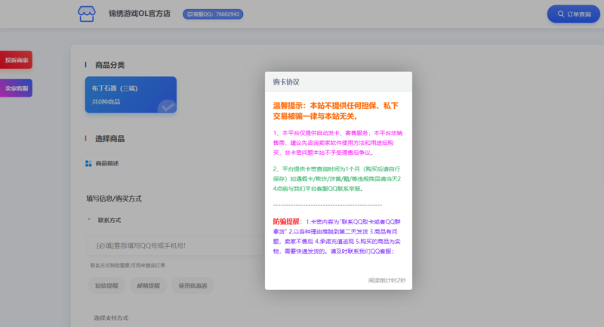Click the 填写信息/购买方式 heading
Screen dimensions: 604x327
[114, 199]
